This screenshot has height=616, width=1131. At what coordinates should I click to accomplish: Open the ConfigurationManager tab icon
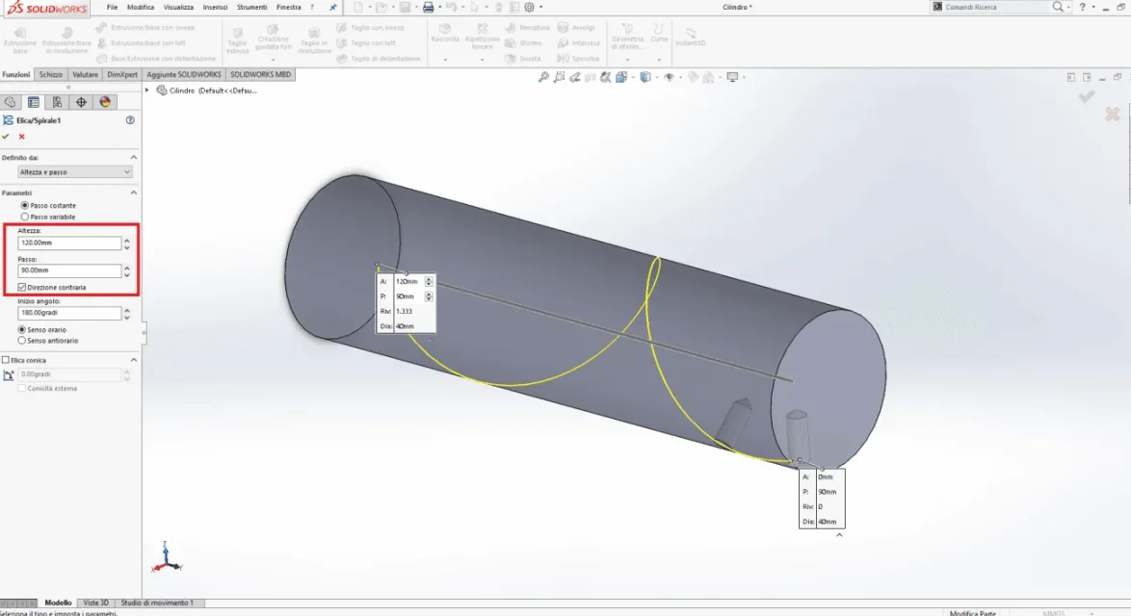pos(58,102)
